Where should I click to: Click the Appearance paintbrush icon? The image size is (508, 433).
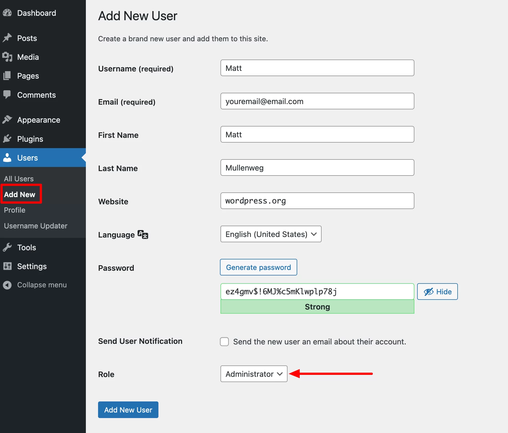pyautogui.click(x=7, y=120)
